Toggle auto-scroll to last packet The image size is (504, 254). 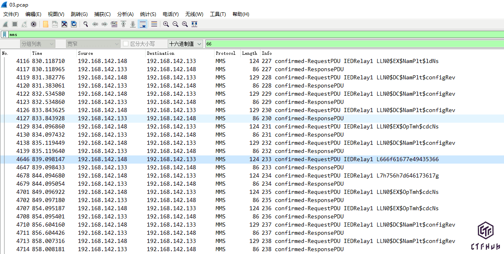[x=143, y=24]
